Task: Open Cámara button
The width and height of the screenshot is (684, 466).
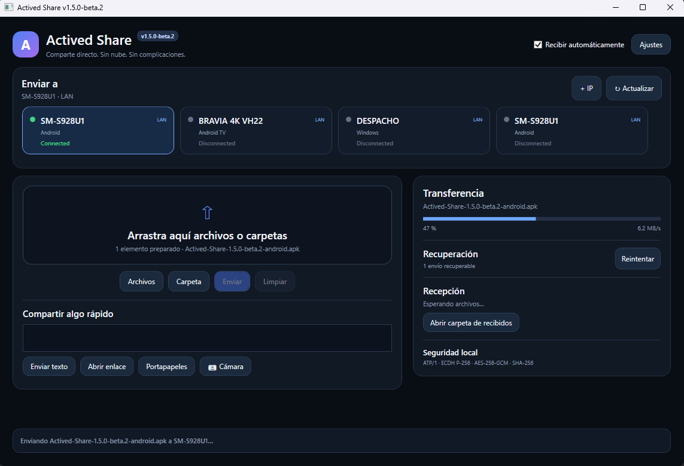Action: (x=226, y=367)
